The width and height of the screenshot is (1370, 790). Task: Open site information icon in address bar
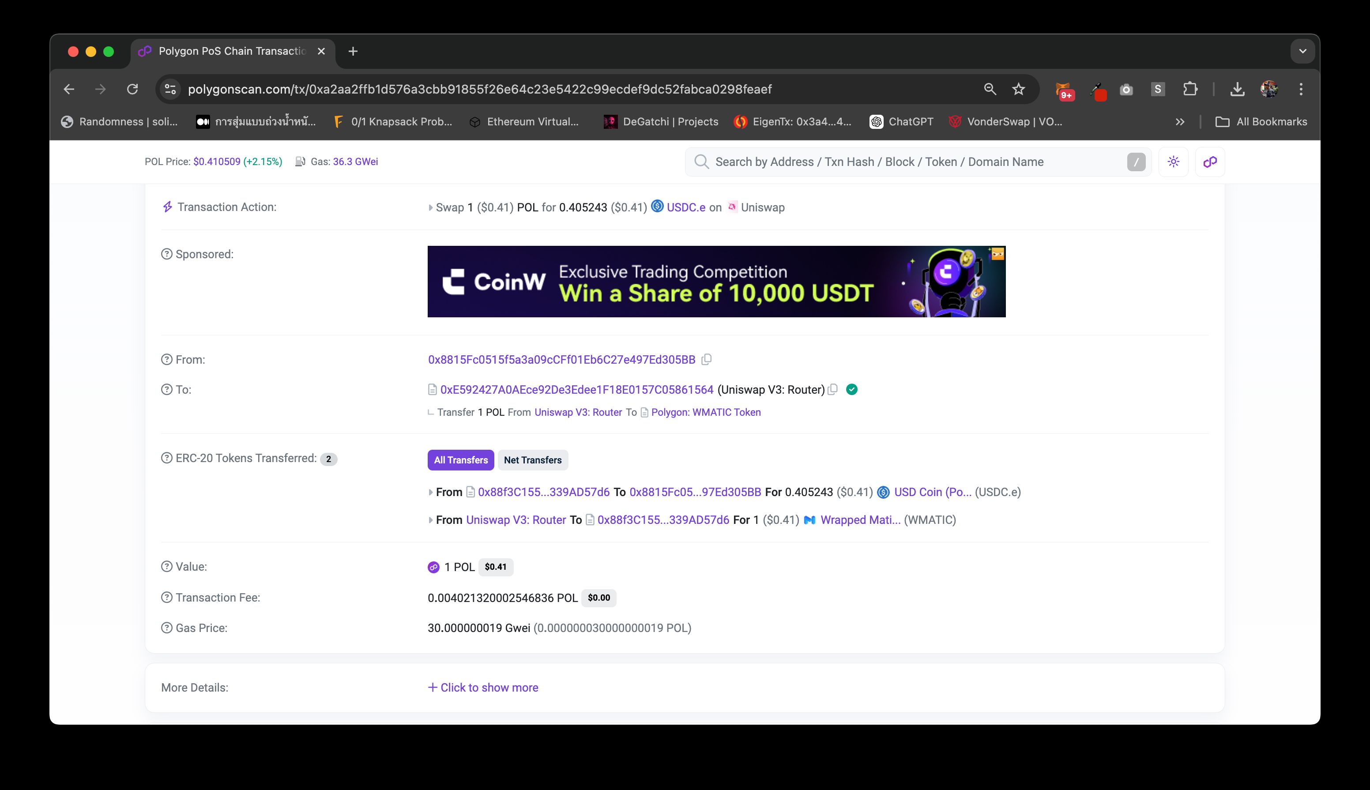[x=170, y=89]
